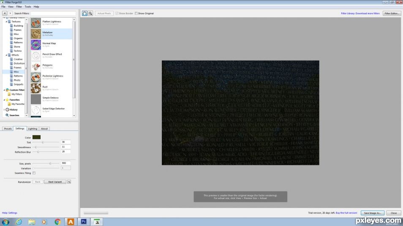Pick the Rust filter thumbnail
Image resolution: width=403 pixels, height=226 pixels.
coord(36,88)
